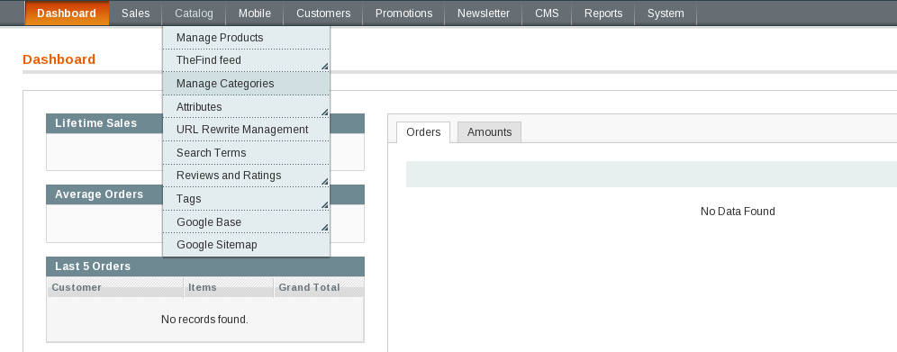Open the Sales menu
The image size is (897, 352).
[136, 14]
